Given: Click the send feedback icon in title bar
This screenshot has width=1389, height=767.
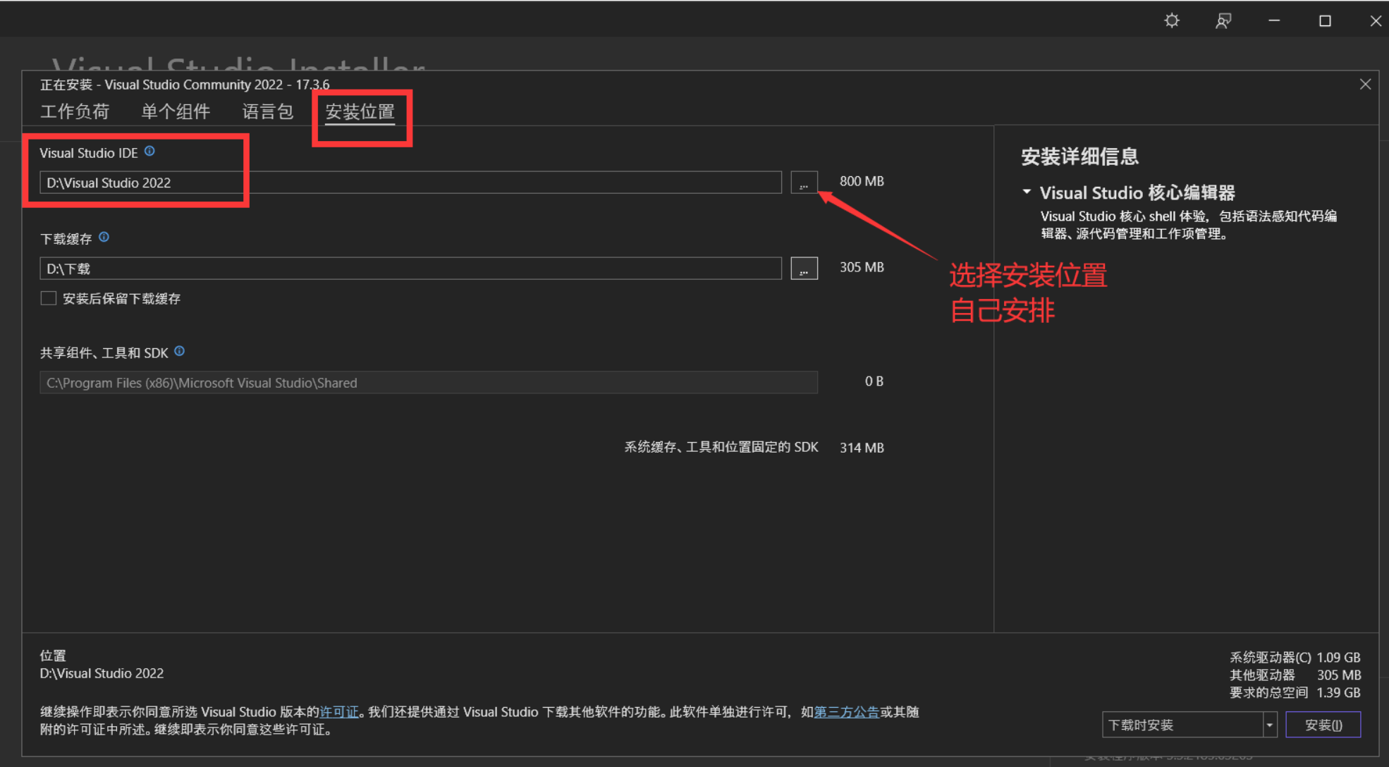Looking at the screenshot, I should [x=1223, y=20].
